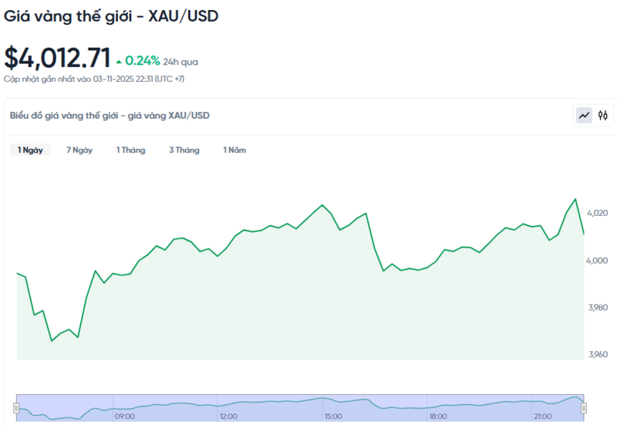Select the 1 Ngày time range
The width and height of the screenshot is (617, 425).
(x=30, y=150)
